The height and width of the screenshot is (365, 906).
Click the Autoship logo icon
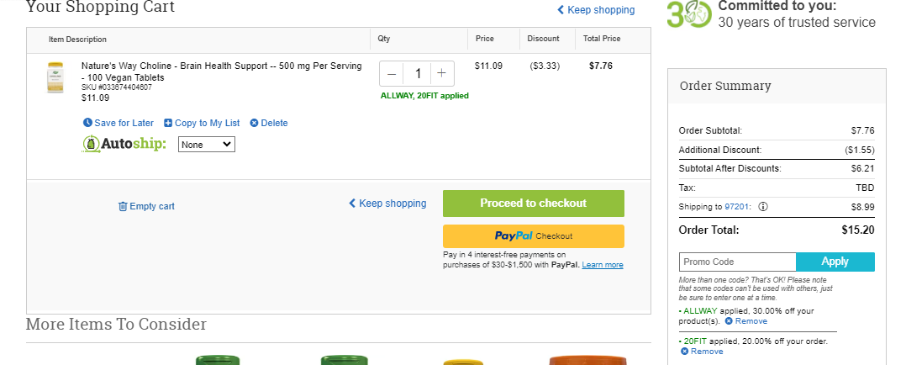click(x=91, y=144)
